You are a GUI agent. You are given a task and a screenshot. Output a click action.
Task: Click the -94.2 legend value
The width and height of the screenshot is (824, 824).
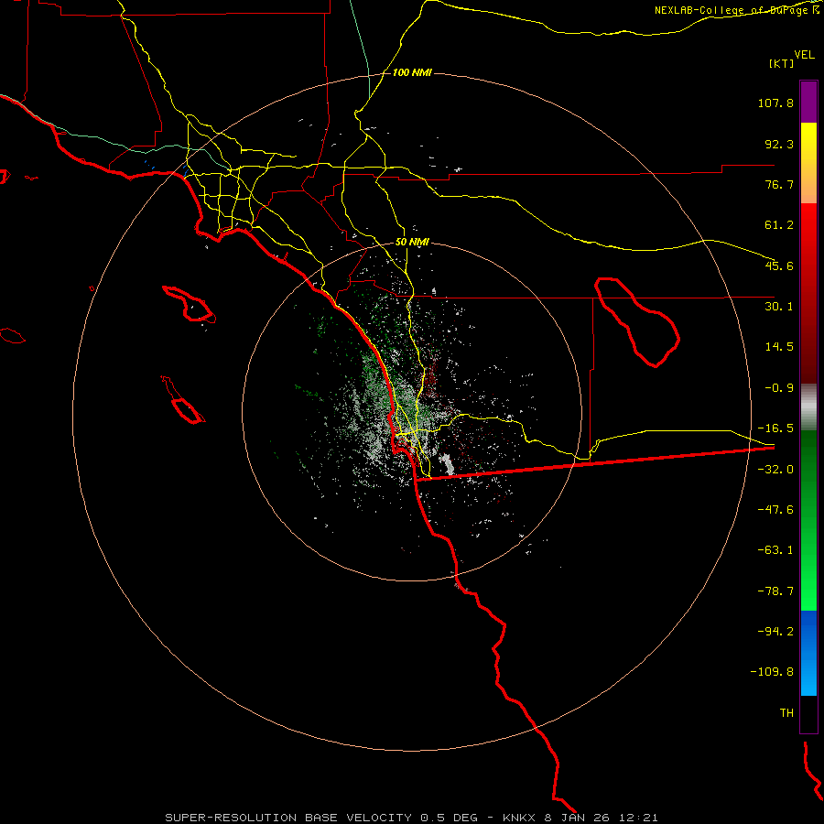pos(775,631)
